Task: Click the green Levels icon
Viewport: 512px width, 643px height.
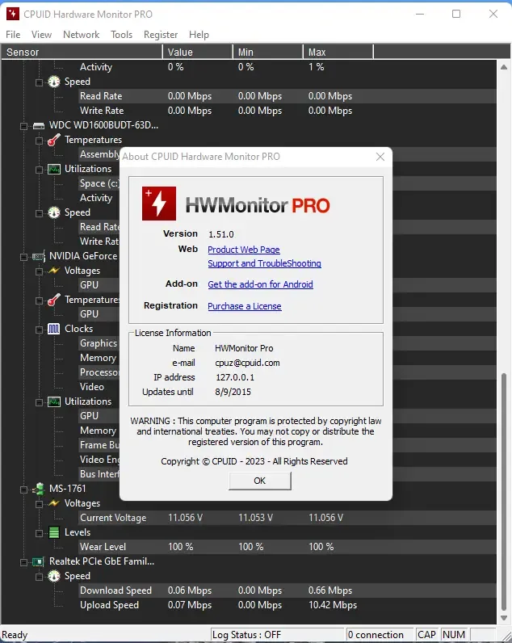Action: [x=53, y=532]
